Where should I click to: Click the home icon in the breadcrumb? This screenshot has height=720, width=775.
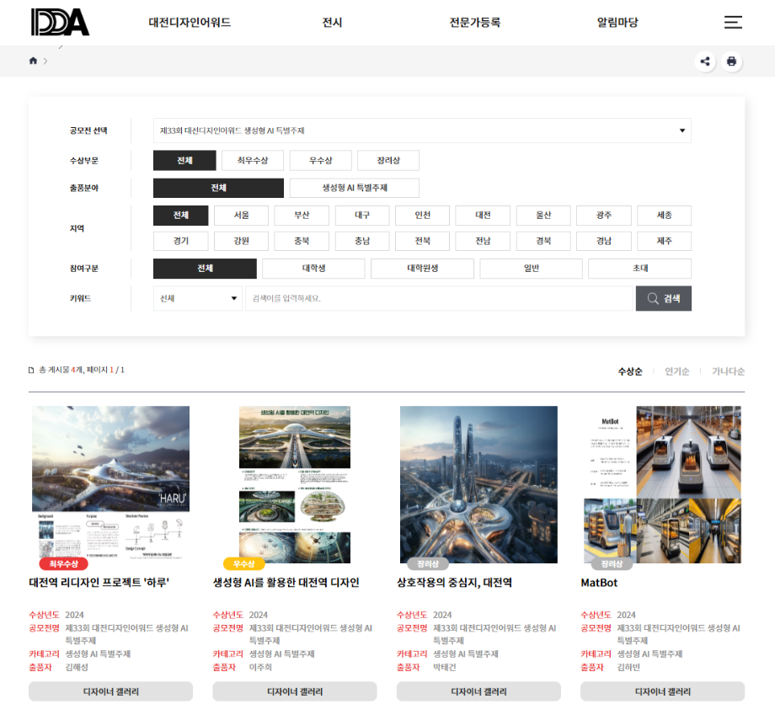coord(33,61)
